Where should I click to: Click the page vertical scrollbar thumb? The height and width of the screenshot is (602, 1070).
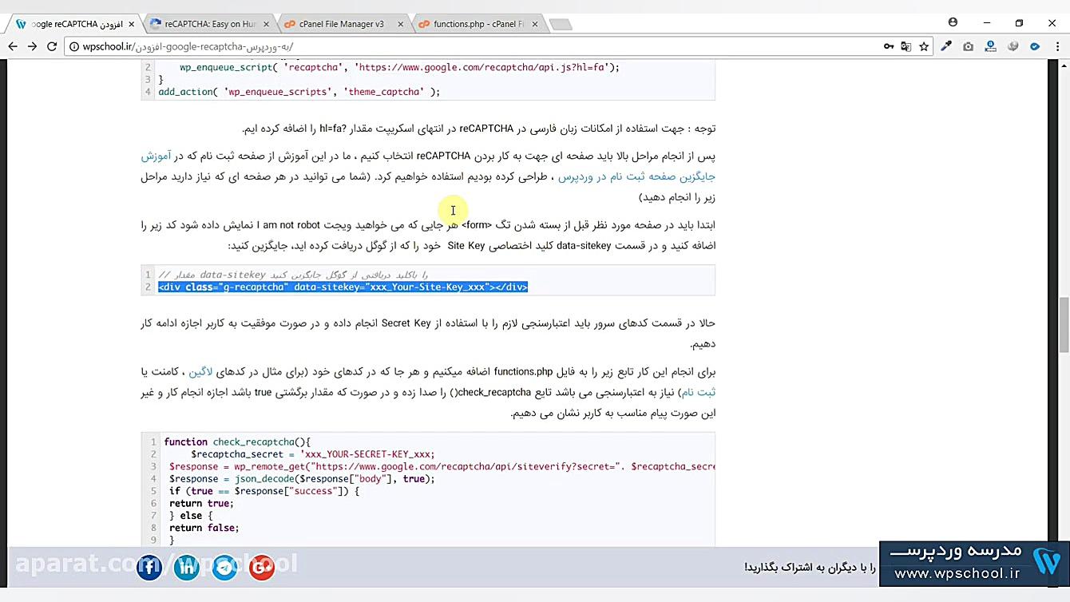pos(1063,325)
